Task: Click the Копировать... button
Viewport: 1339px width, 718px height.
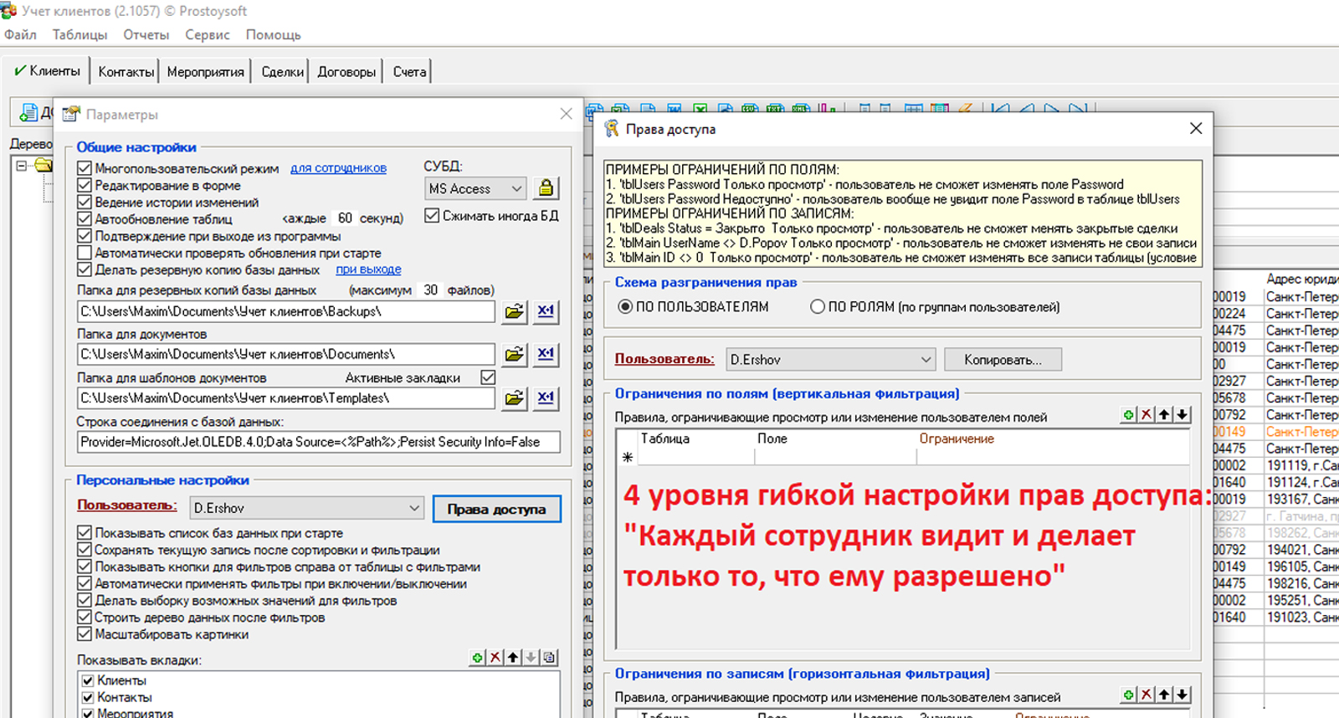Action: [1003, 360]
